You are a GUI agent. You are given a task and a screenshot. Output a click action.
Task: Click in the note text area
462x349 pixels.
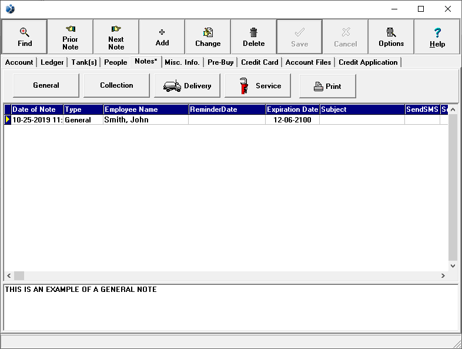230,309
